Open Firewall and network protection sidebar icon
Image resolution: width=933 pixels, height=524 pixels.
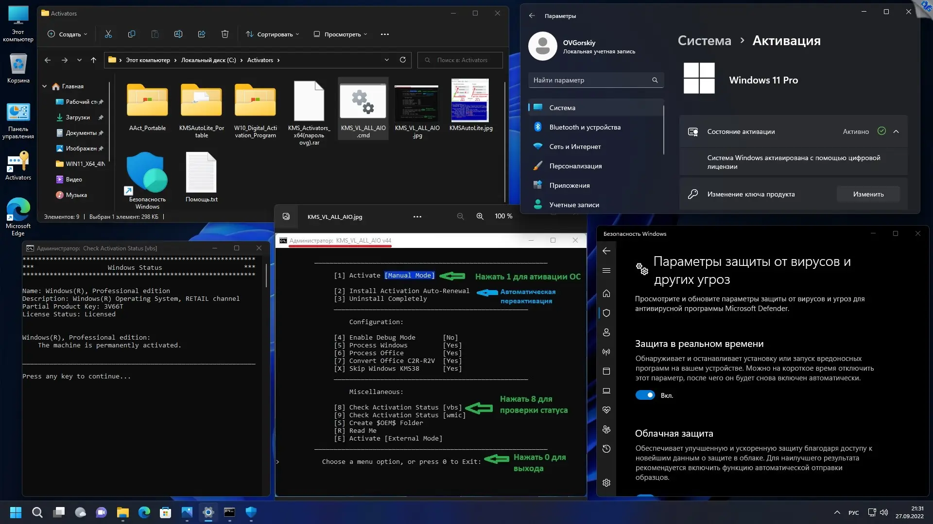tap(606, 352)
